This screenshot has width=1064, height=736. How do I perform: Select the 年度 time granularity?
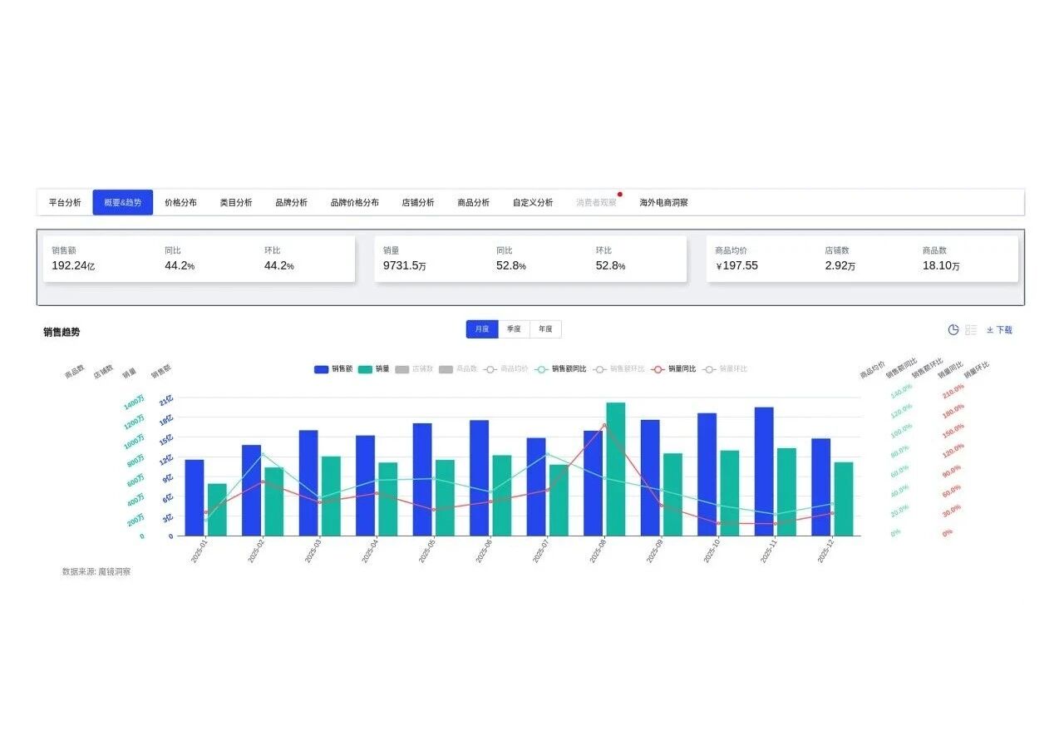tap(545, 329)
